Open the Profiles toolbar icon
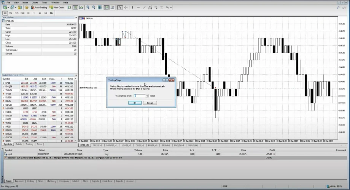This screenshot has width=350, height=190. coord(12,7)
